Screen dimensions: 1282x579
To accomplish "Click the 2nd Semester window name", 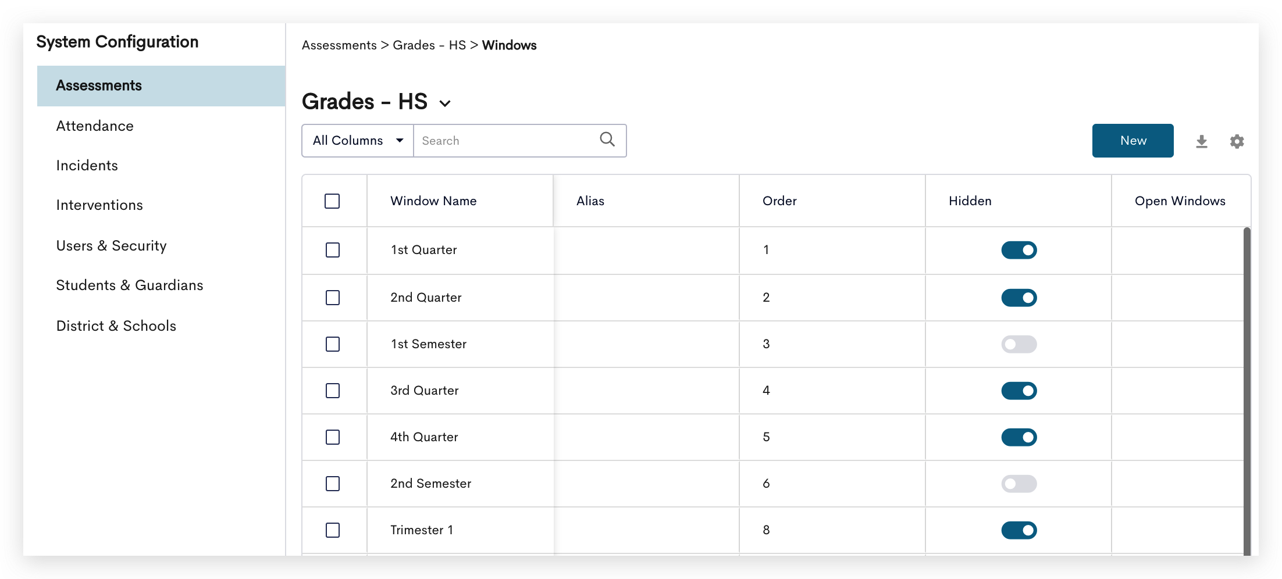I will (x=431, y=484).
